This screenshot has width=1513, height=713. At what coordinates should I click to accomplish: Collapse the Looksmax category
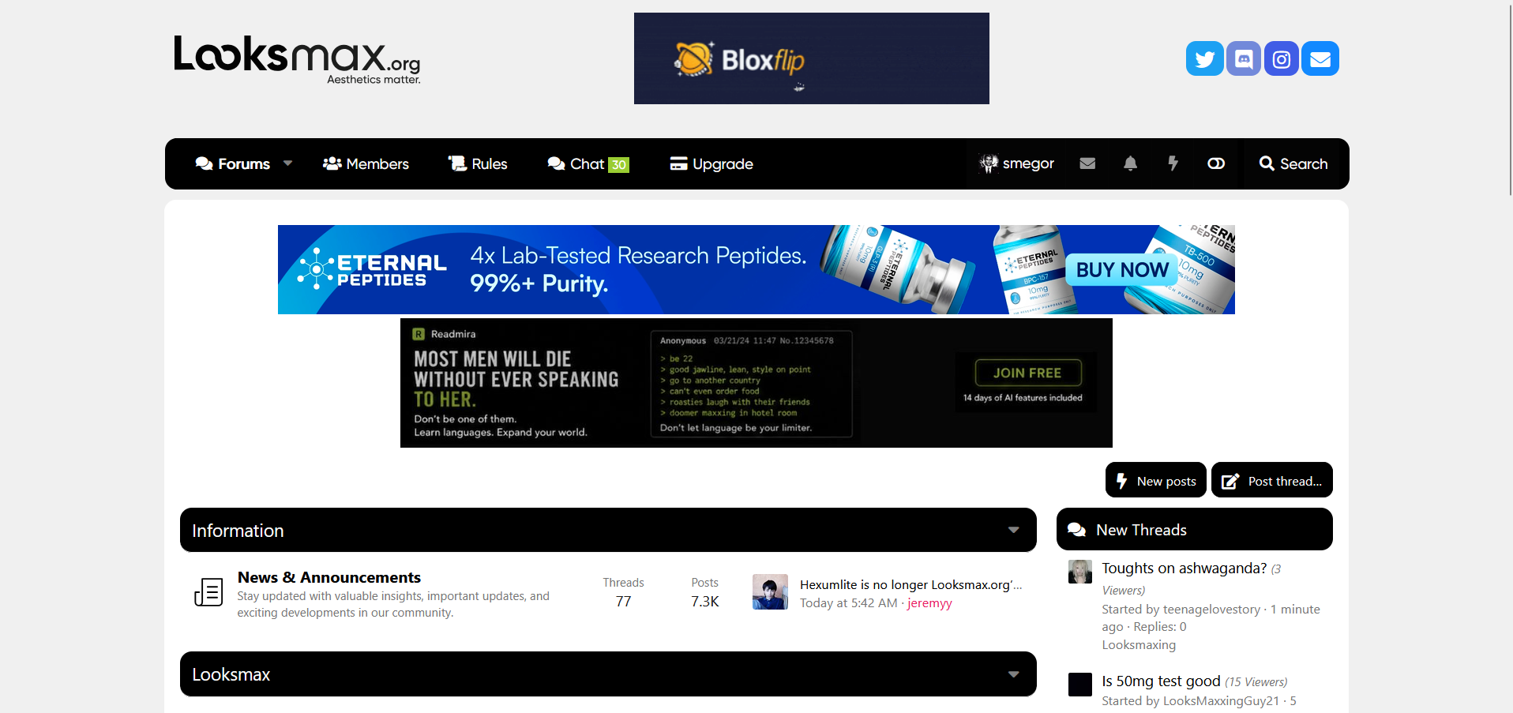[x=1013, y=674]
